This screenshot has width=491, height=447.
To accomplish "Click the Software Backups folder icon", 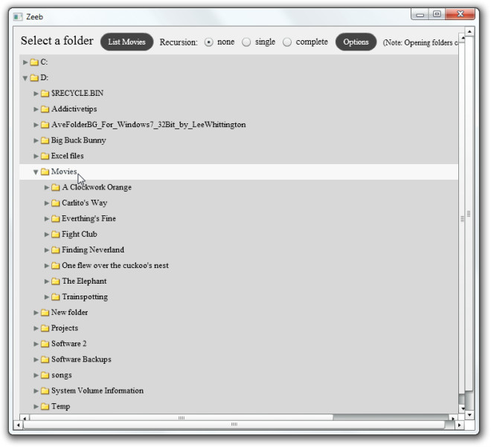I will pyautogui.click(x=45, y=359).
